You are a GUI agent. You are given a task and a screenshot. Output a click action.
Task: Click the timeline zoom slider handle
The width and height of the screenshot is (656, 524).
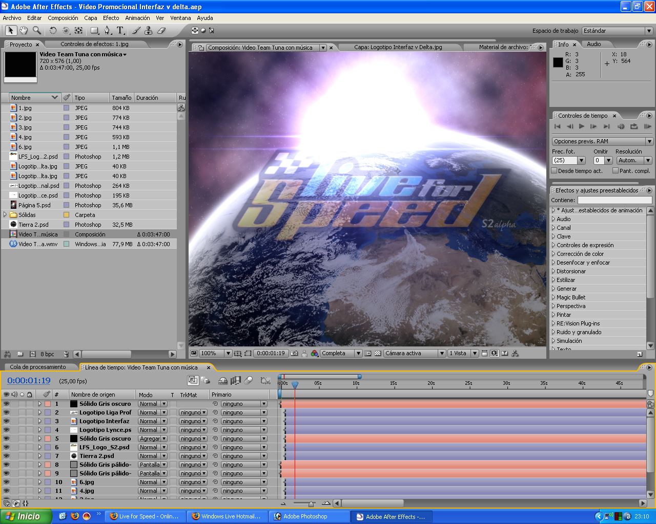(311, 504)
